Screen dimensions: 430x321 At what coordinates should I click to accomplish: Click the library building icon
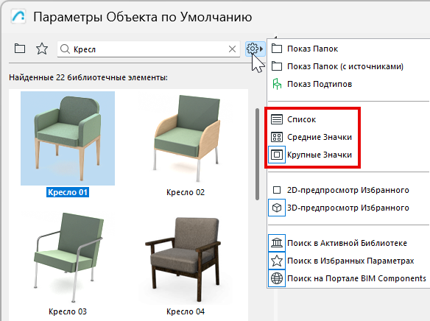tap(277, 243)
